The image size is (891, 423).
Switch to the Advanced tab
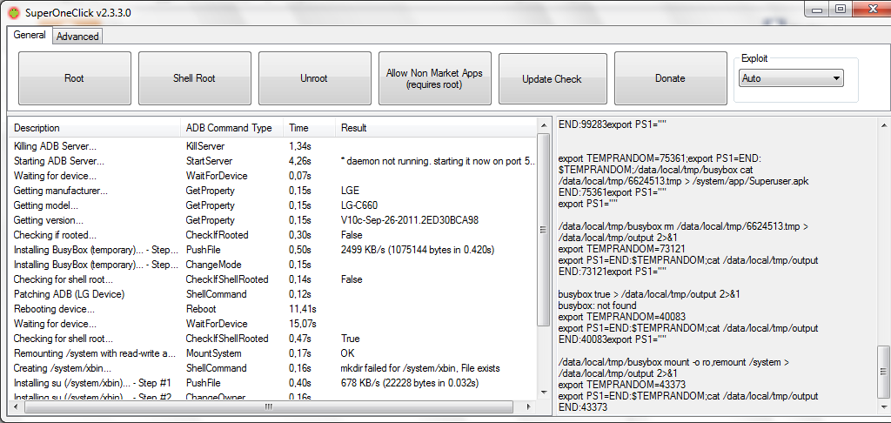(x=77, y=37)
